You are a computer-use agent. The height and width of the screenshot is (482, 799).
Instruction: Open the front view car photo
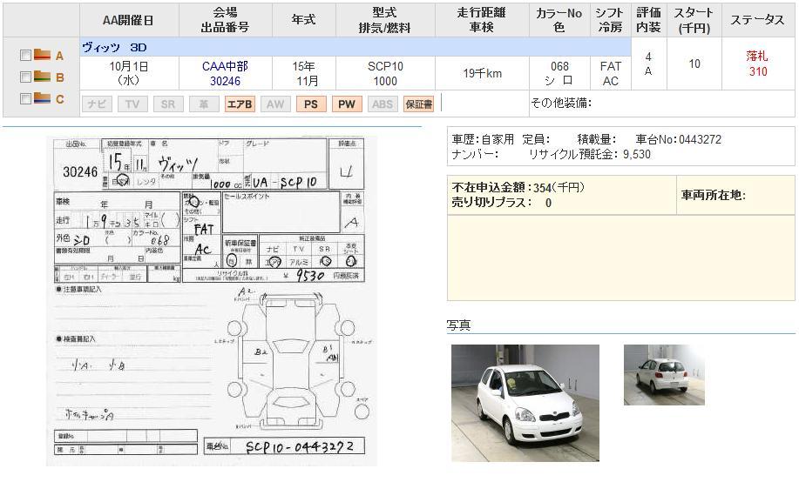pyautogui.click(x=525, y=403)
